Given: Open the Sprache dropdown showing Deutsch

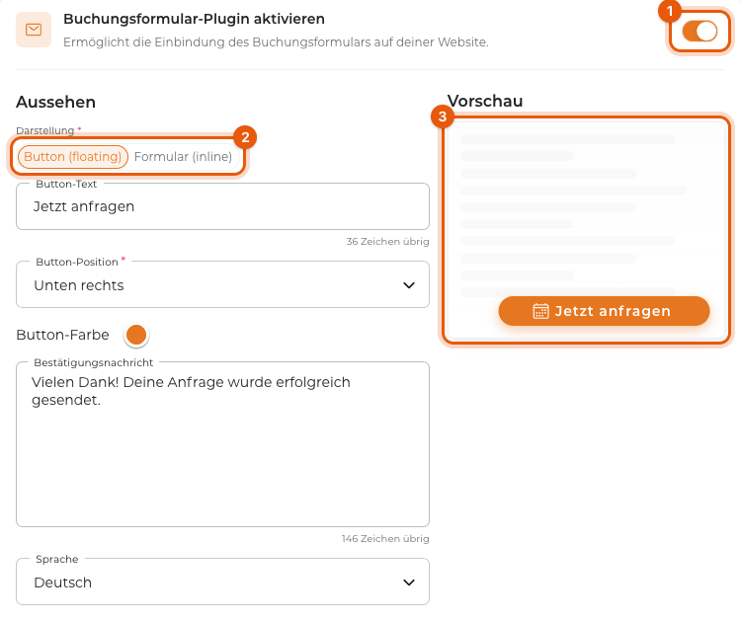Looking at the screenshot, I should tap(222, 581).
